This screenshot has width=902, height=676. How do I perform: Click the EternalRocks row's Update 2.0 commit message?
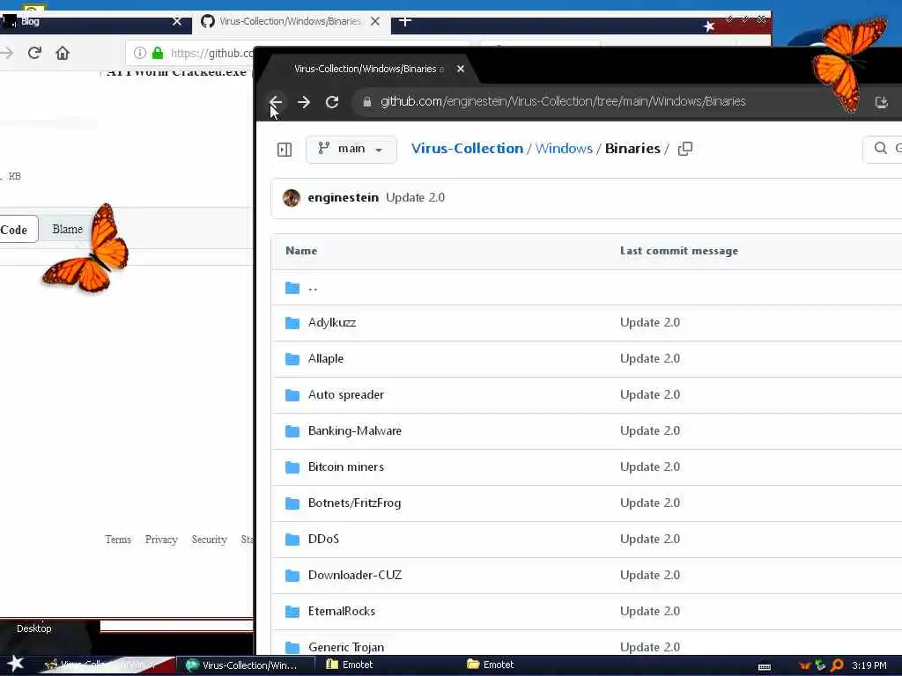pyautogui.click(x=650, y=611)
